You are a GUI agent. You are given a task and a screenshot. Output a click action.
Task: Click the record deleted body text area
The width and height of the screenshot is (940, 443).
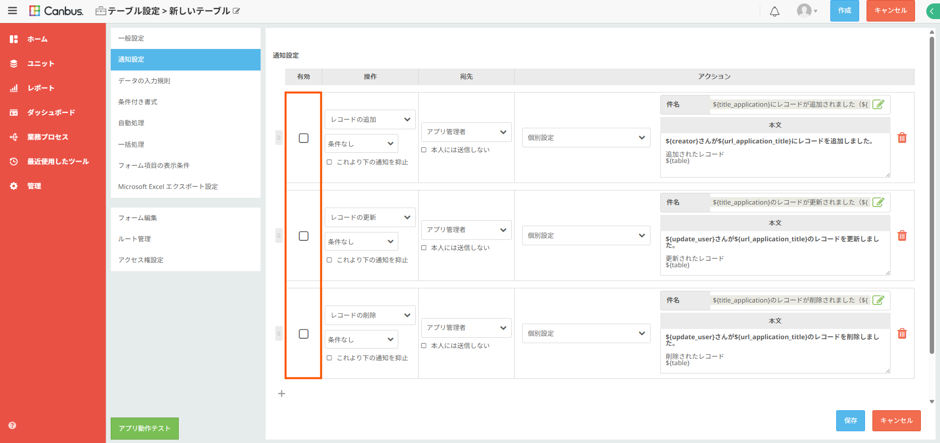[x=775, y=350]
